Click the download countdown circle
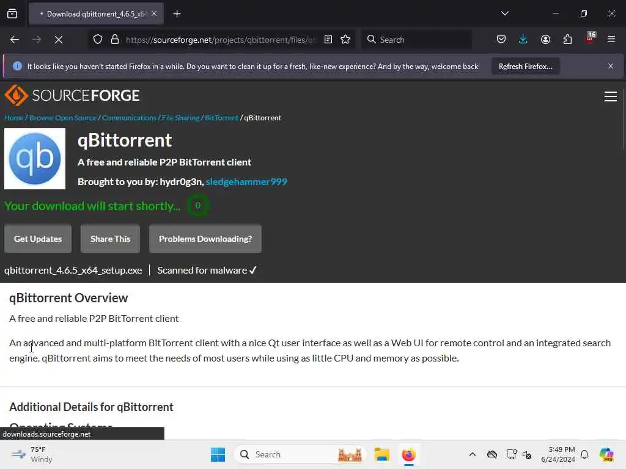Viewport: 626px width, 469px height. coord(197,205)
